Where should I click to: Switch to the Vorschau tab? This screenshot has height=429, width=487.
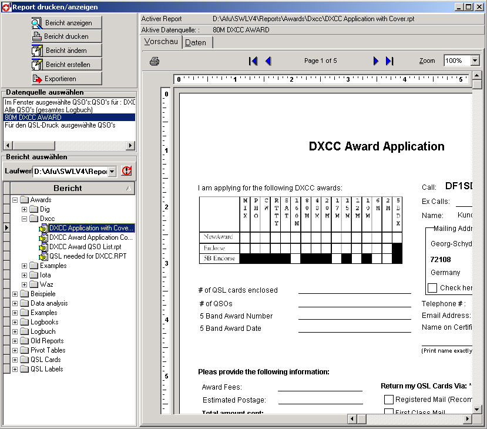161,42
